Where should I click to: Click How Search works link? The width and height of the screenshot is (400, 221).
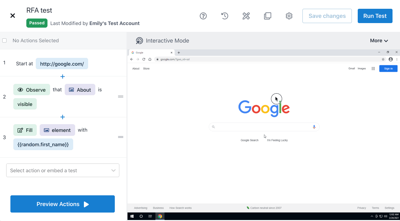coord(180,208)
